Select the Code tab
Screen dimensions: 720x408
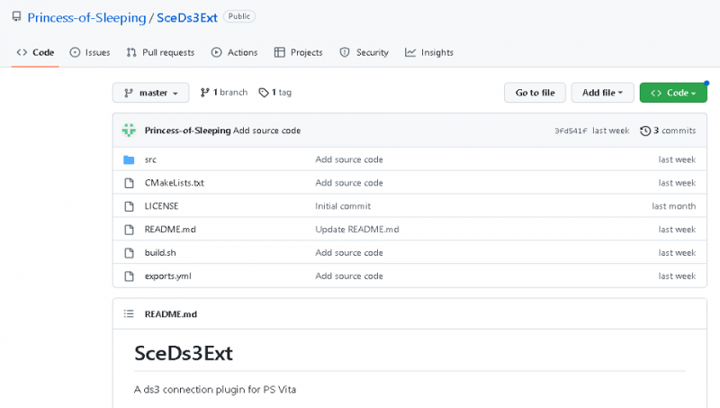pos(35,52)
